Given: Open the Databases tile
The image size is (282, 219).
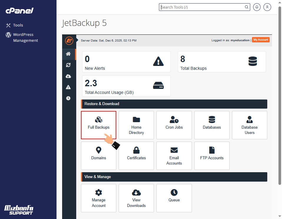Looking at the screenshot, I should [x=212, y=125].
